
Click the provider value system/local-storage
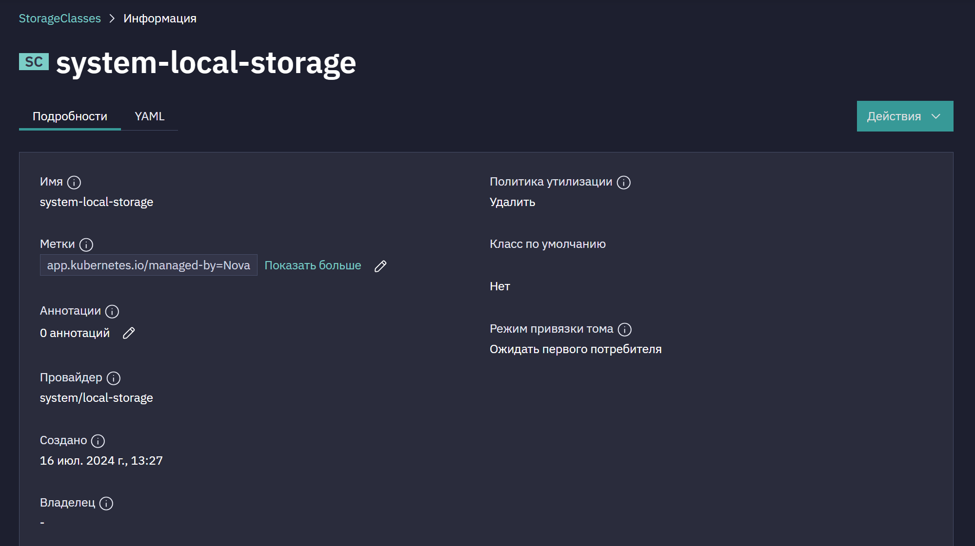click(x=97, y=398)
